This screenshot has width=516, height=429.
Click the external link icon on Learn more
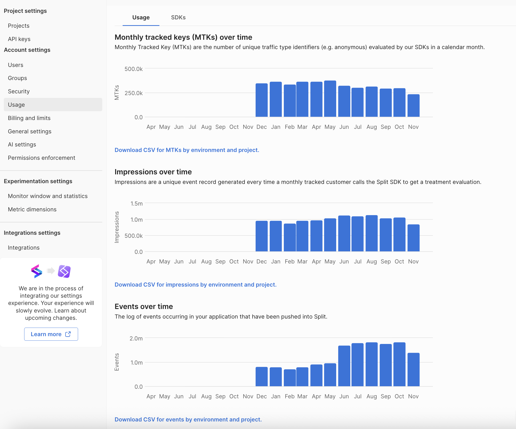click(68, 334)
